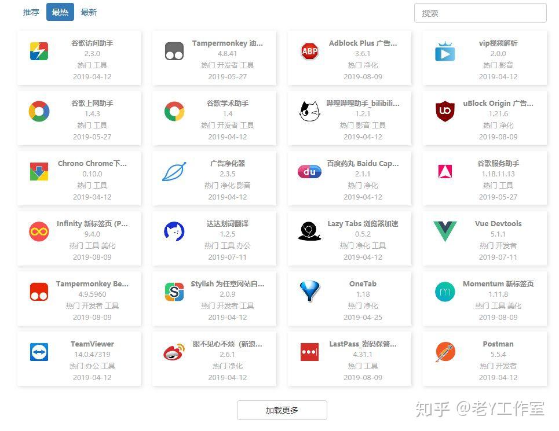Click the vip视频解析 play icon

tap(445, 51)
